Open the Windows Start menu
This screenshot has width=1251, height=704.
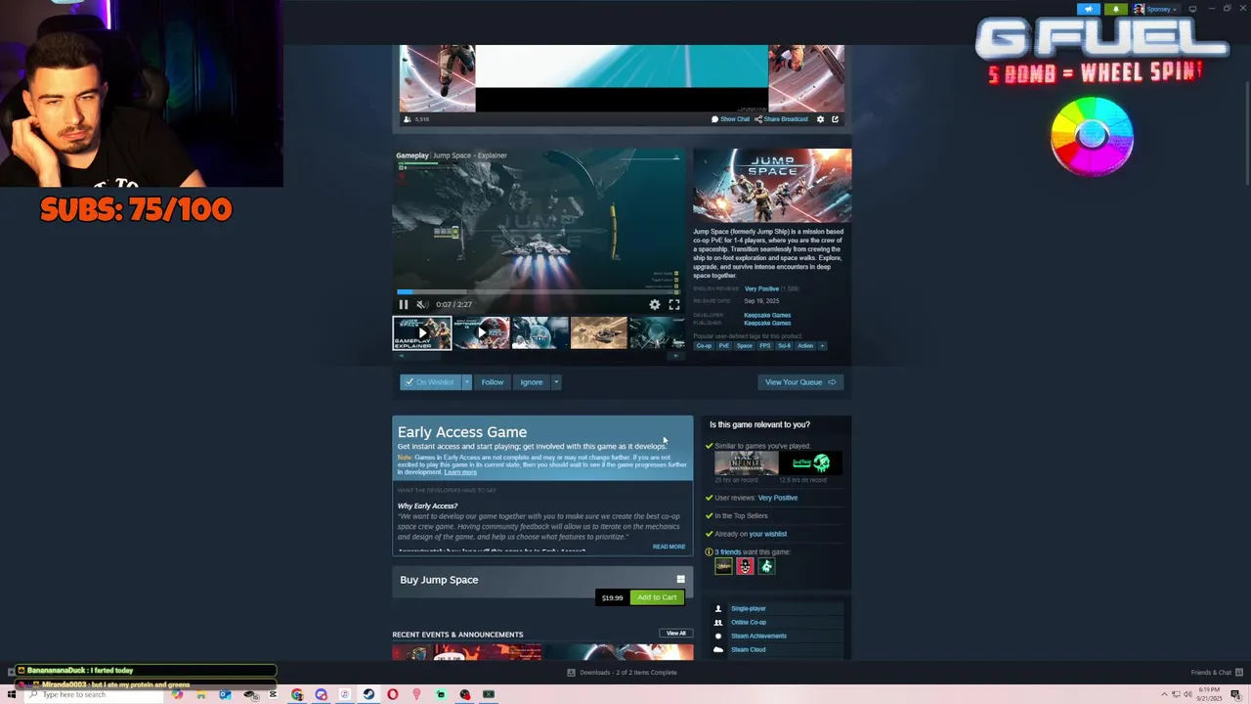(x=12, y=694)
